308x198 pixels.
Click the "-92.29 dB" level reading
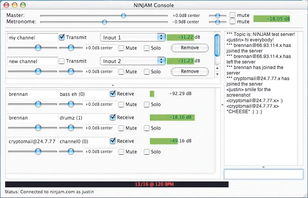click(x=181, y=93)
